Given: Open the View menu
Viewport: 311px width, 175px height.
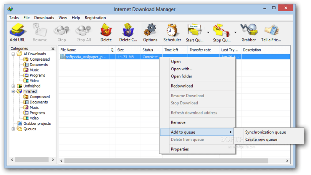Looking at the screenshot, I should tap(63, 18).
